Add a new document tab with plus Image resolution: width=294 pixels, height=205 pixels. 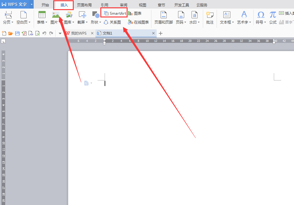pyautogui.click(x=161, y=33)
